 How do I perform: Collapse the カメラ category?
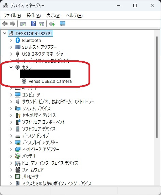coord(11,67)
